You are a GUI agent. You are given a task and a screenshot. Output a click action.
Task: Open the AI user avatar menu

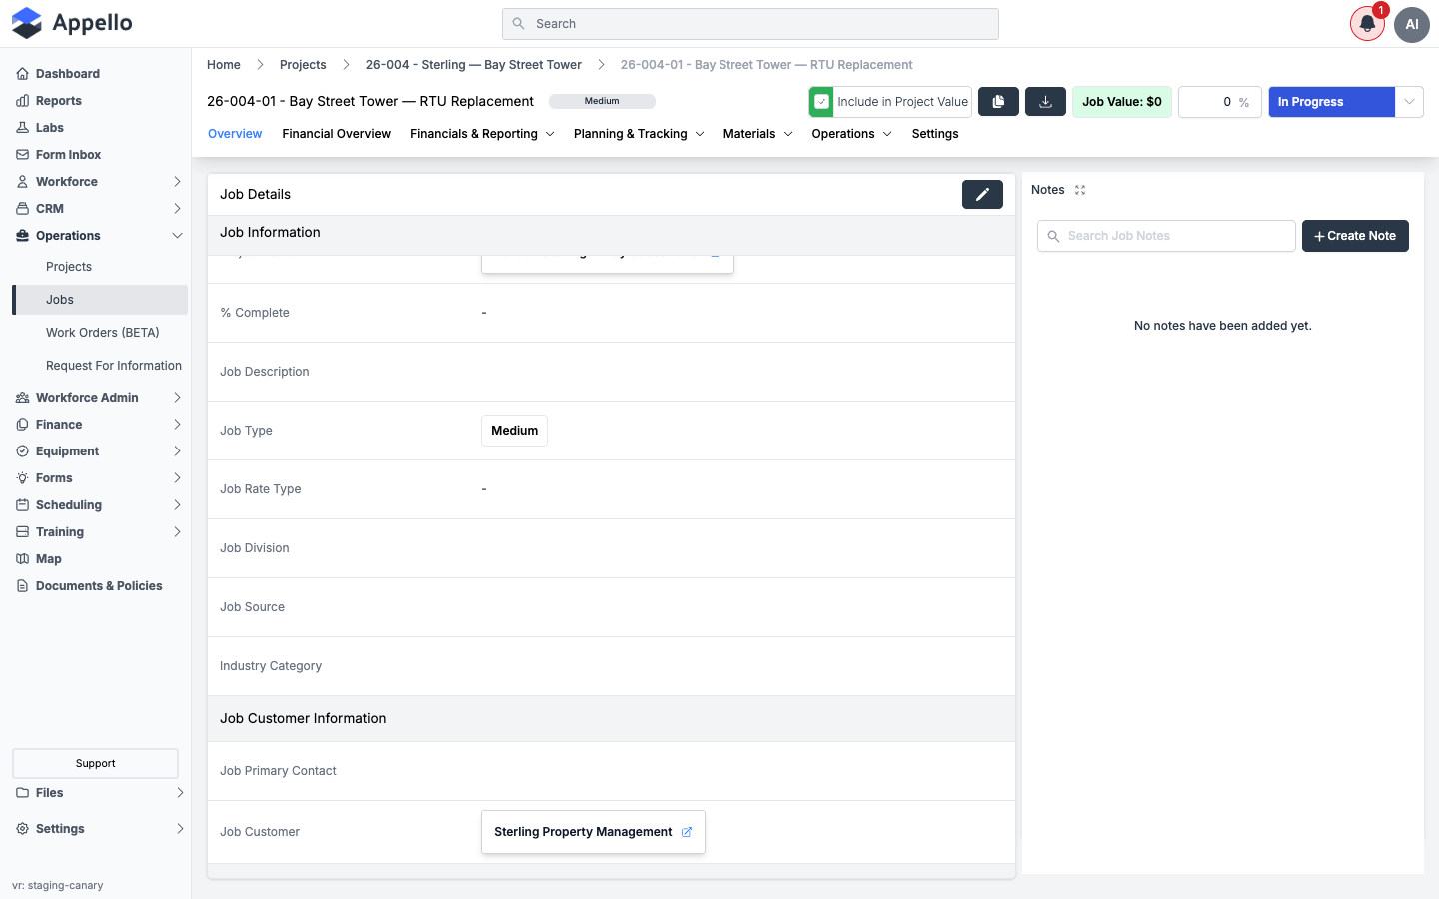pyautogui.click(x=1412, y=24)
